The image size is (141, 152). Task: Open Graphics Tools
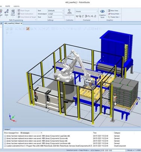click(103, 14)
